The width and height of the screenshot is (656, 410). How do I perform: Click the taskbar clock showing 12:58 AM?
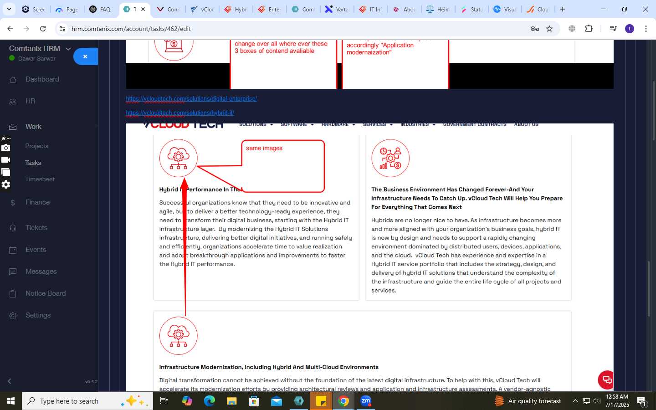(x=617, y=401)
